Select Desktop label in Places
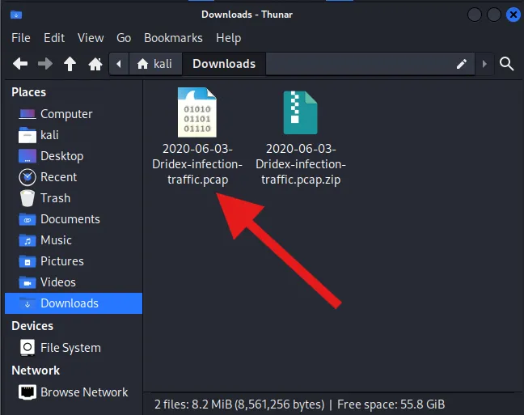This screenshot has width=524, height=415. [61, 156]
